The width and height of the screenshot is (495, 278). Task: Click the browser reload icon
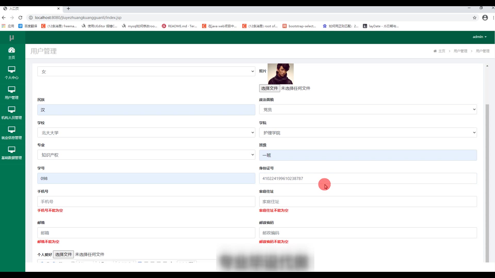20,18
